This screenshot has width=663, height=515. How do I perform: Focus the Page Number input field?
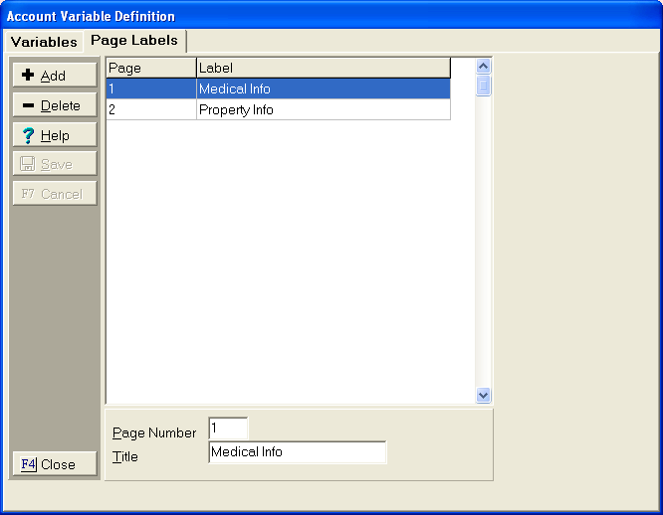(x=228, y=429)
